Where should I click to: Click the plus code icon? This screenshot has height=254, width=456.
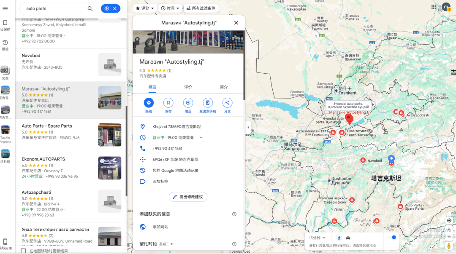pos(143,159)
